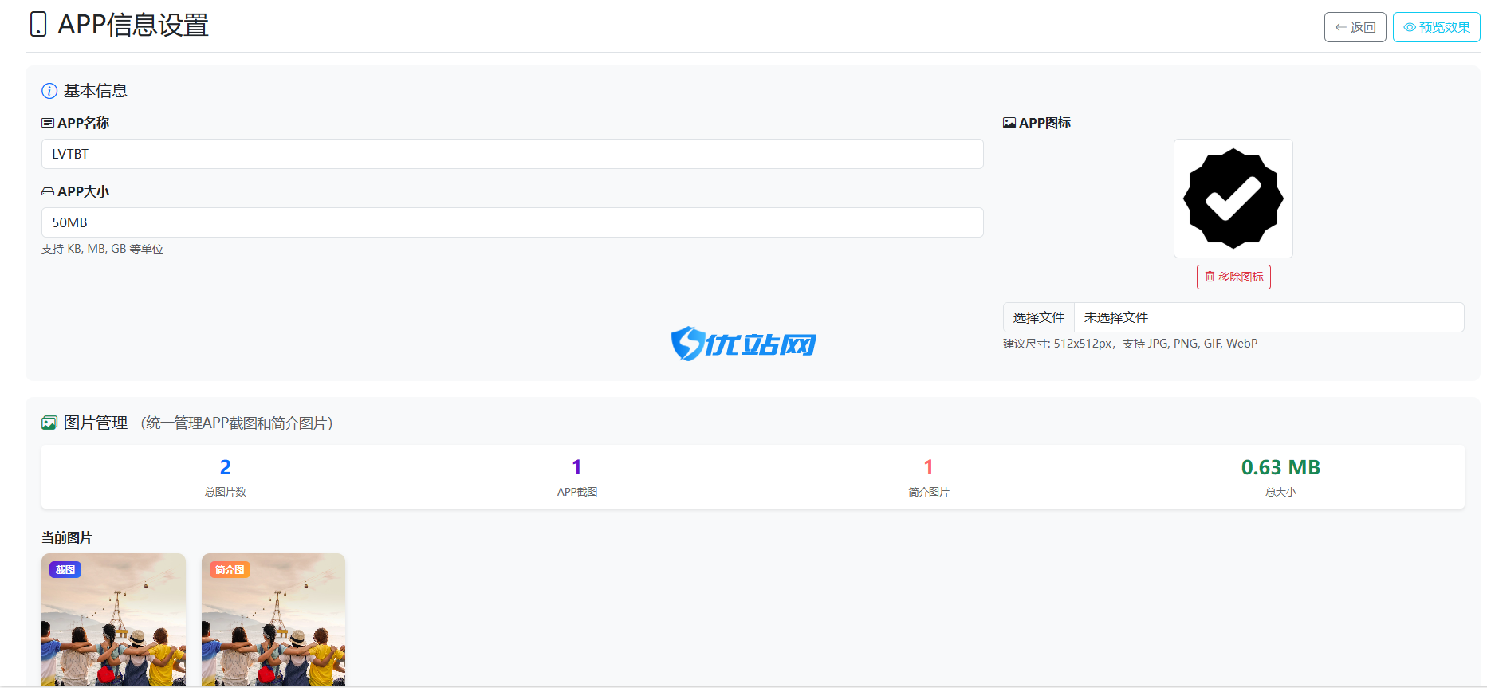Click the checkmark badge app icon preview
This screenshot has height=688, width=1487.
(x=1233, y=199)
